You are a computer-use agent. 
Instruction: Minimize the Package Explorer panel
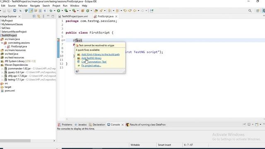pos(48,16)
